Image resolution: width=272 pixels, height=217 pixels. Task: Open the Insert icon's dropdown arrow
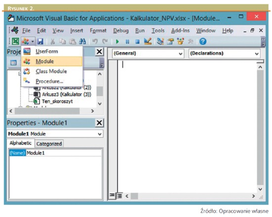click(x=33, y=42)
